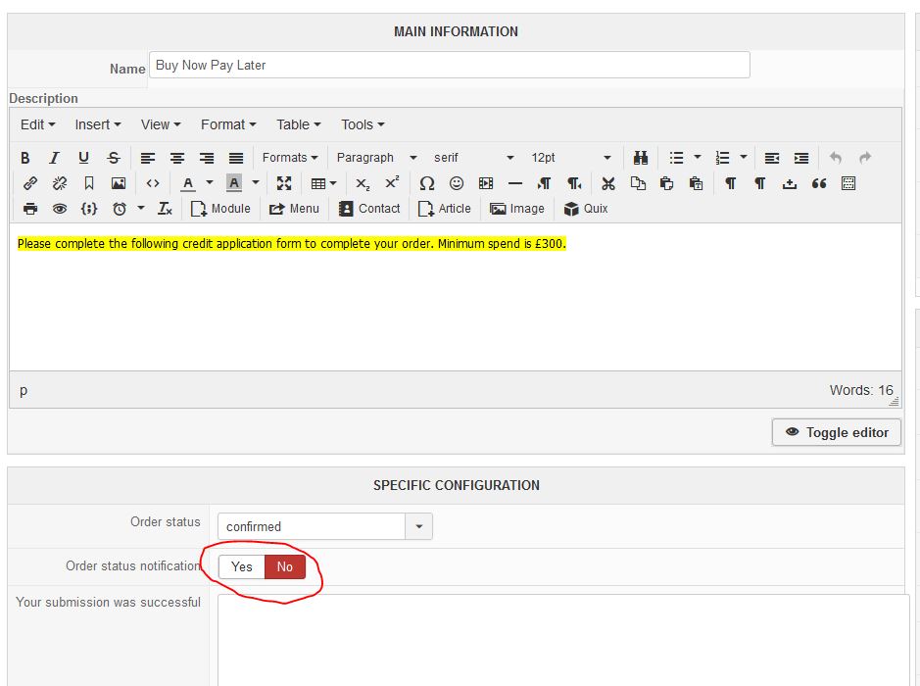The image size is (920, 686).
Task: Insert or edit a link
Action: coord(30,183)
